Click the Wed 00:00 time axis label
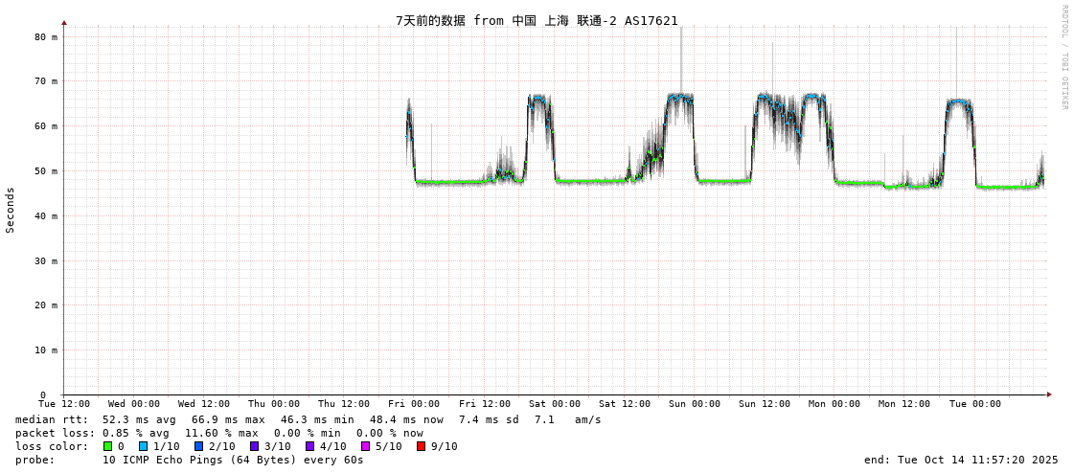This screenshot has width=1074, height=473. coord(134,404)
